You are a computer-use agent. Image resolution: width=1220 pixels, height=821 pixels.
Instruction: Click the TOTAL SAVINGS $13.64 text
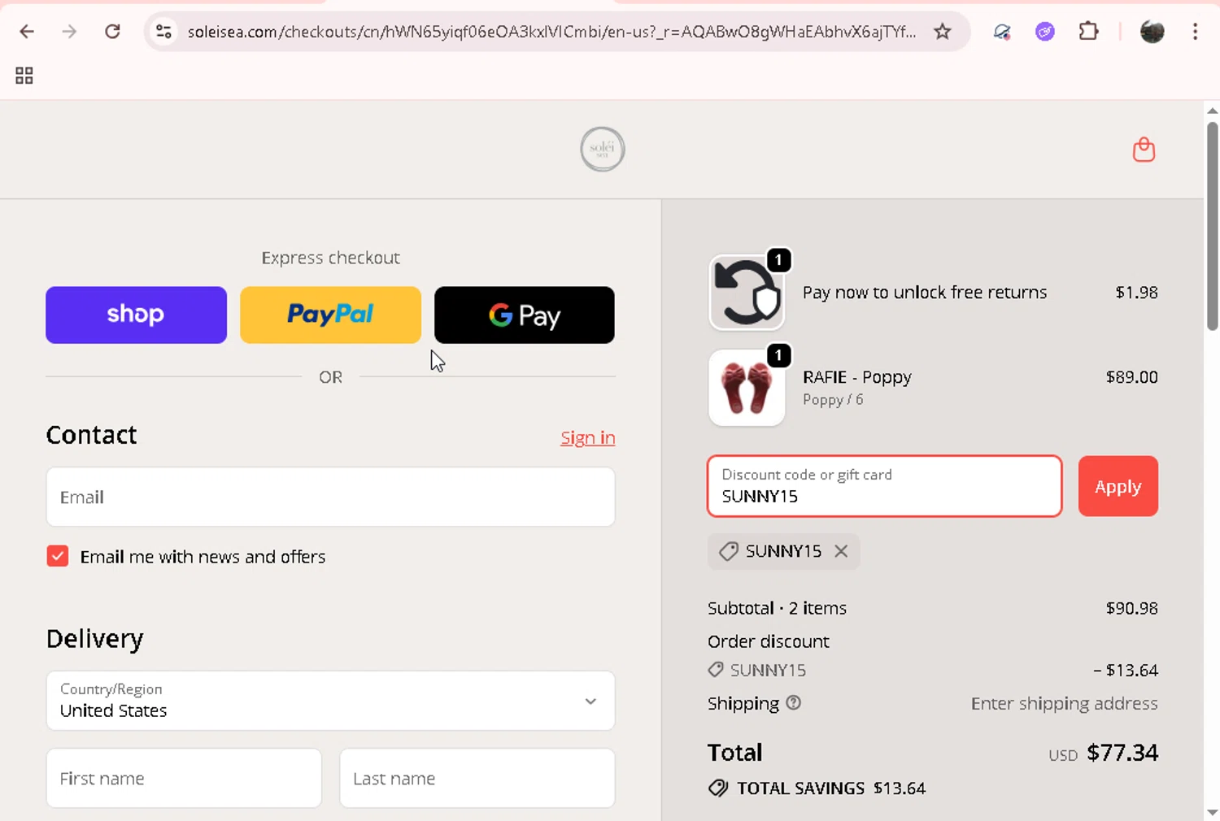831,788
